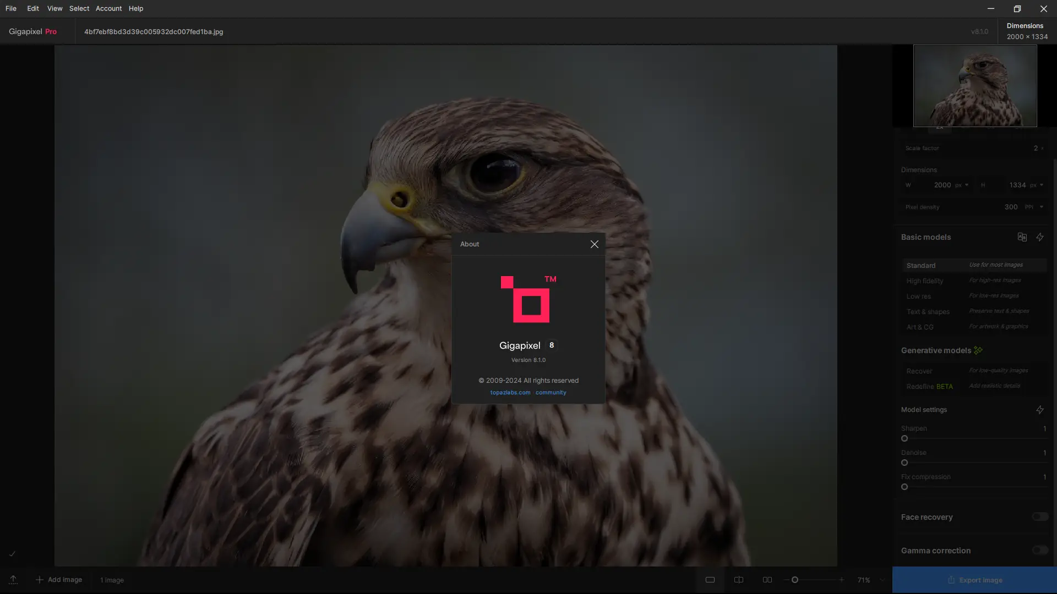Image resolution: width=1057 pixels, height=594 pixels.
Task: Expand the 71% zoom level dropdown
Action: (x=882, y=580)
